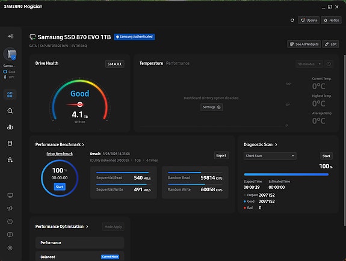This screenshot has height=261, width=346.
Task: Select the Performance optimization mode
Action: [79, 243]
